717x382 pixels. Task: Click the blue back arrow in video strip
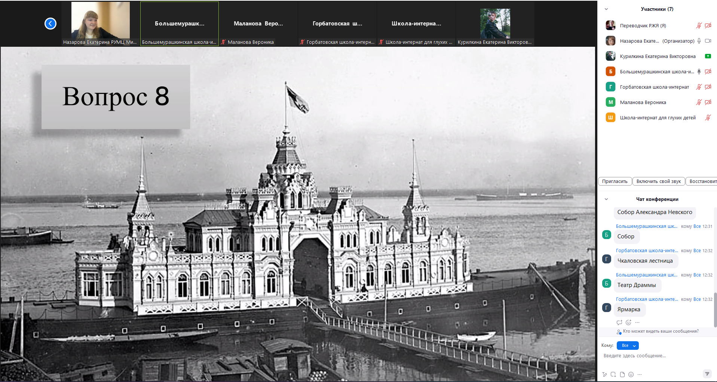click(x=50, y=24)
